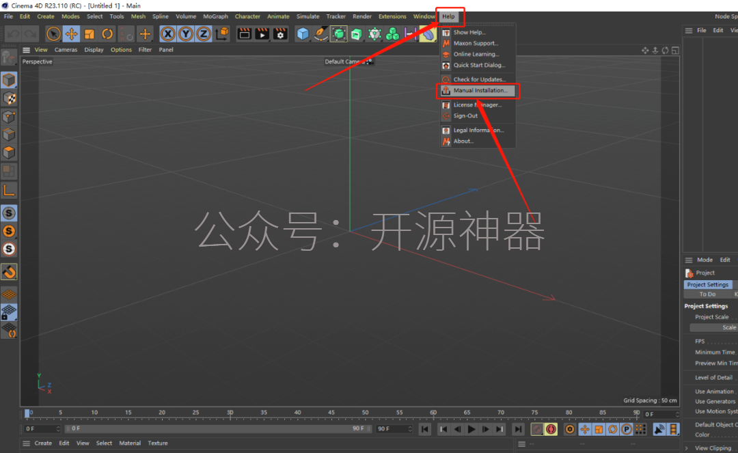Choose Online Learning entry

tap(478, 54)
